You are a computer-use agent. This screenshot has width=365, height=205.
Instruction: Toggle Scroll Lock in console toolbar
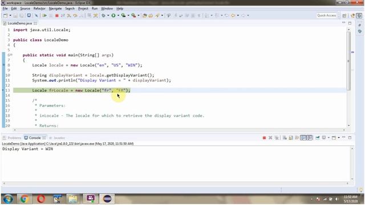[x=291, y=138]
